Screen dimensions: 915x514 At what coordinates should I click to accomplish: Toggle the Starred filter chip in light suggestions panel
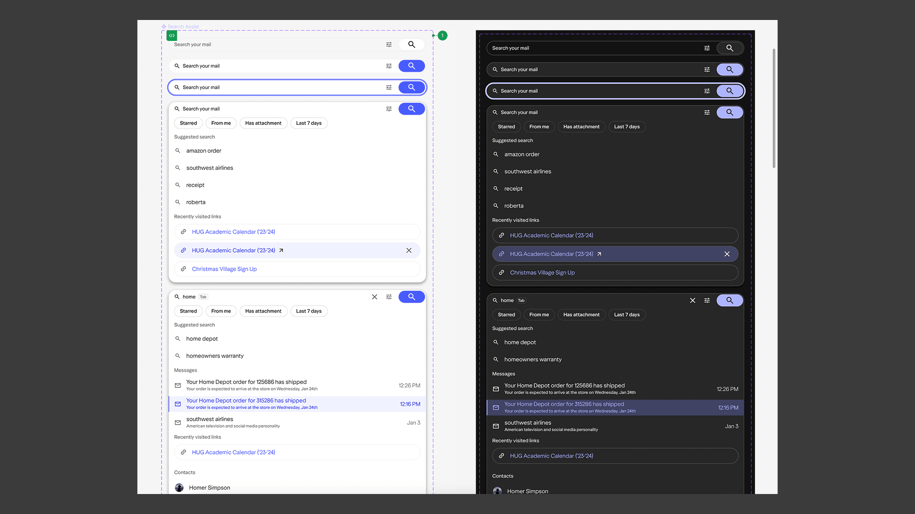[188, 123]
